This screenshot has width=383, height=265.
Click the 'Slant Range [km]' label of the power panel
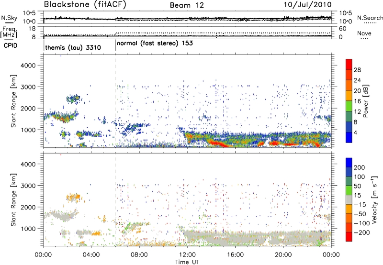(13, 101)
